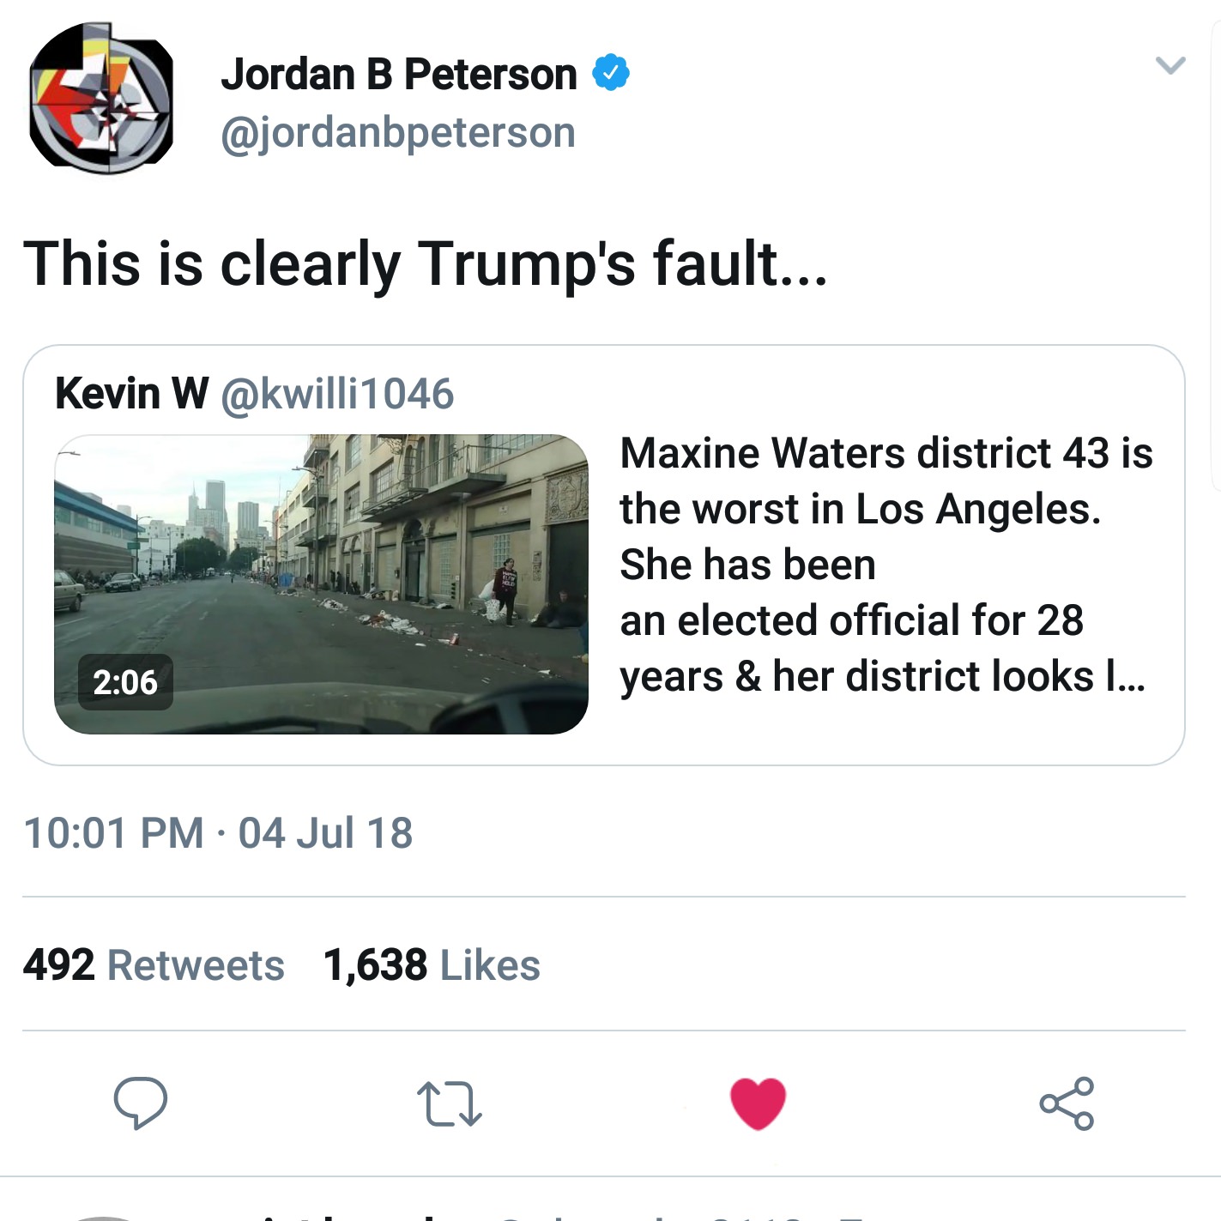The image size is (1221, 1221).
Task: Open the @jordanbpeterson handle
Action: (x=398, y=132)
